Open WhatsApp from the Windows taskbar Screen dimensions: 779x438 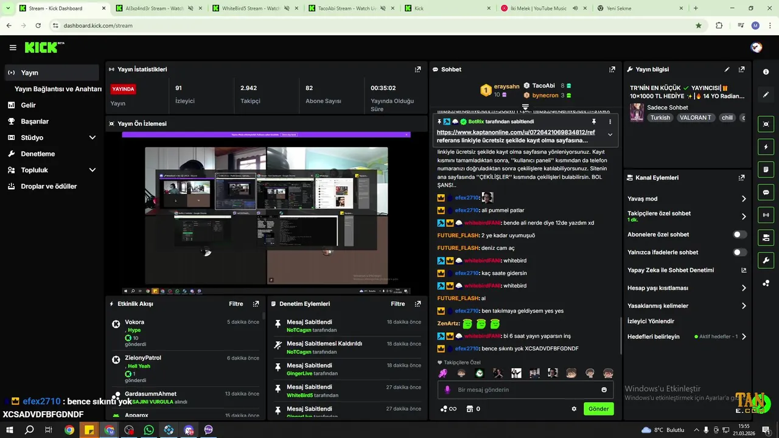coord(149,430)
